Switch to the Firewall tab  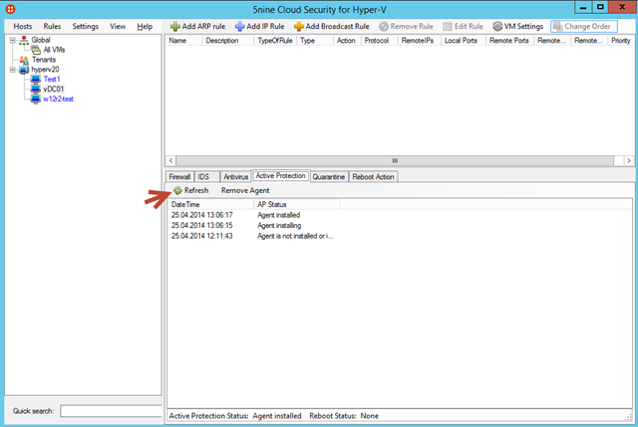point(179,177)
